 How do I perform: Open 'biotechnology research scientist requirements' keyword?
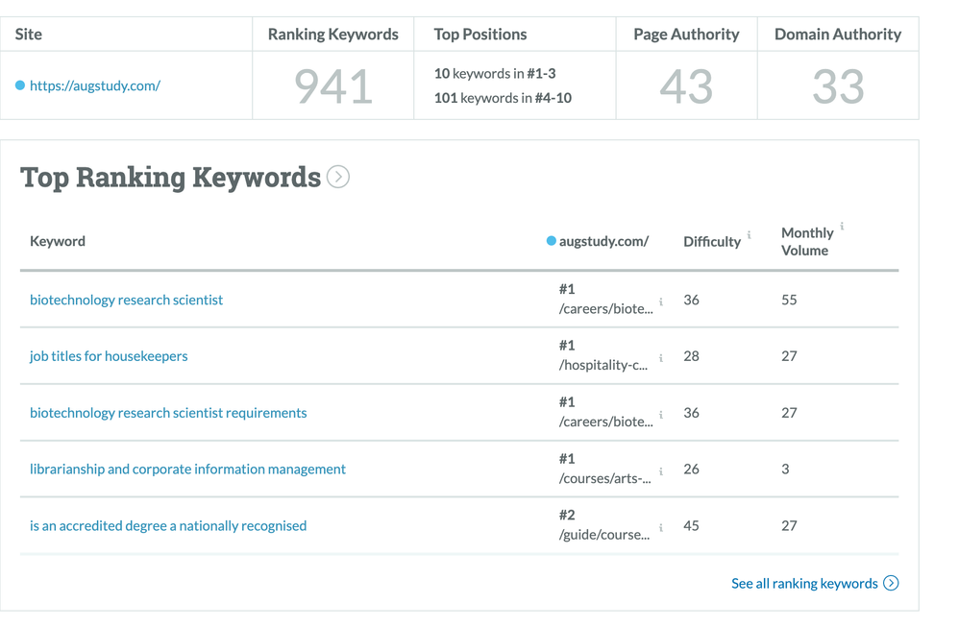click(x=168, y=413)
